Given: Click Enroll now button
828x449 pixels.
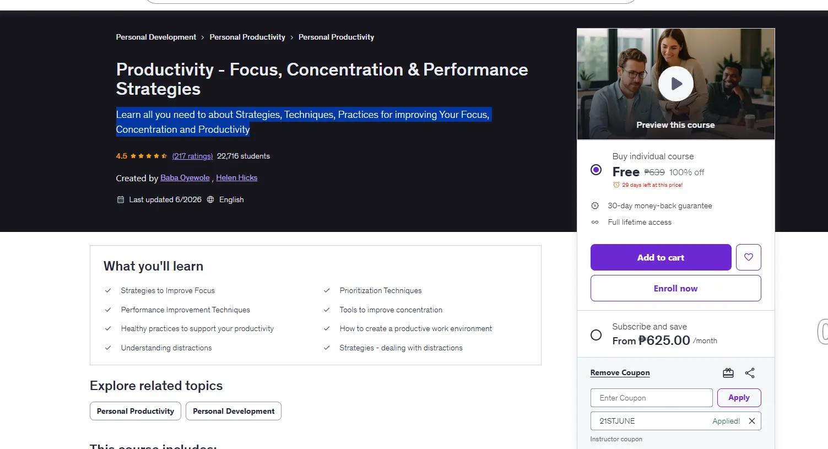Looking at the screenshot, I should [675, 288].
